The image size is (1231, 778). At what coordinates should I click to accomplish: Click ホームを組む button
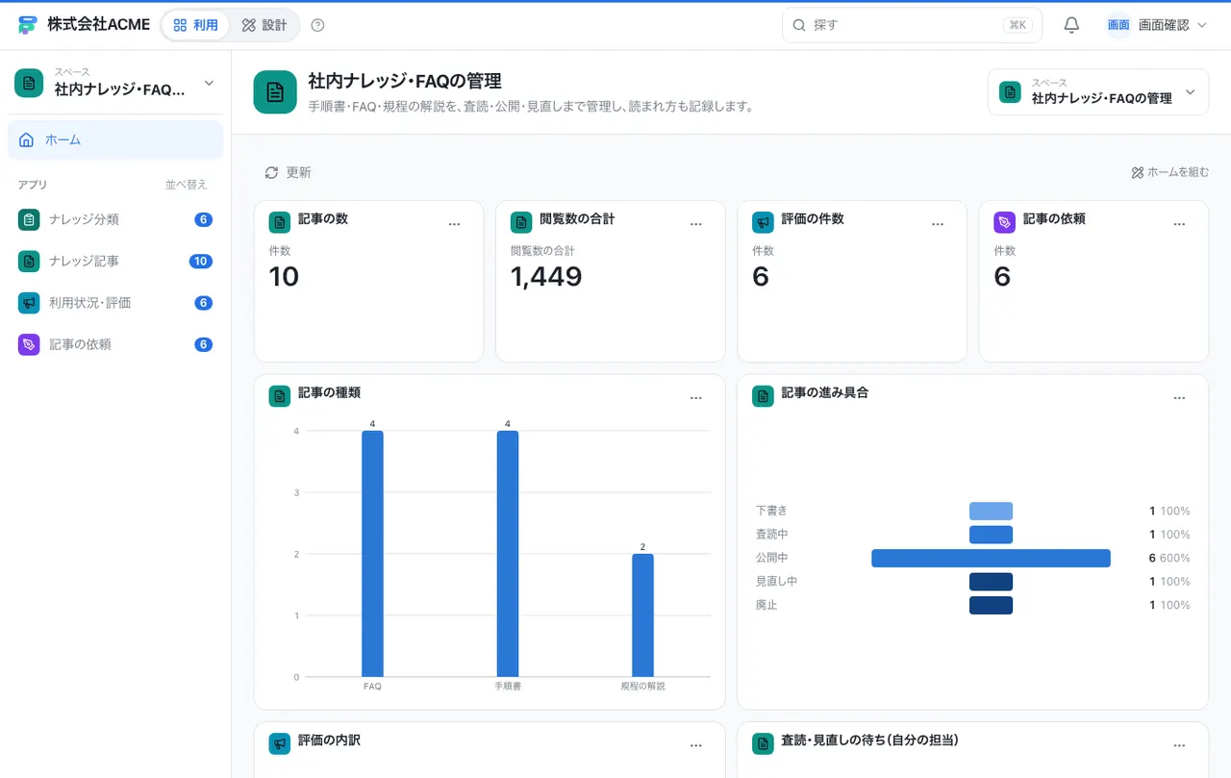[1169, 172]
